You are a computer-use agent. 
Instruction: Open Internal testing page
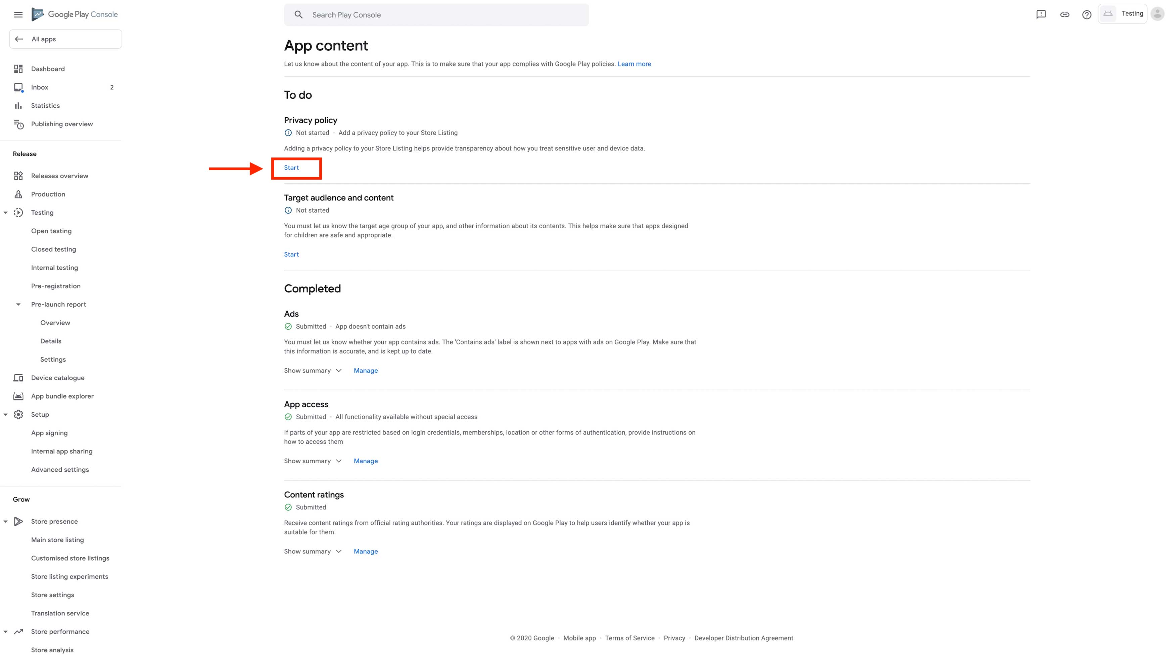tap(54, 268)
